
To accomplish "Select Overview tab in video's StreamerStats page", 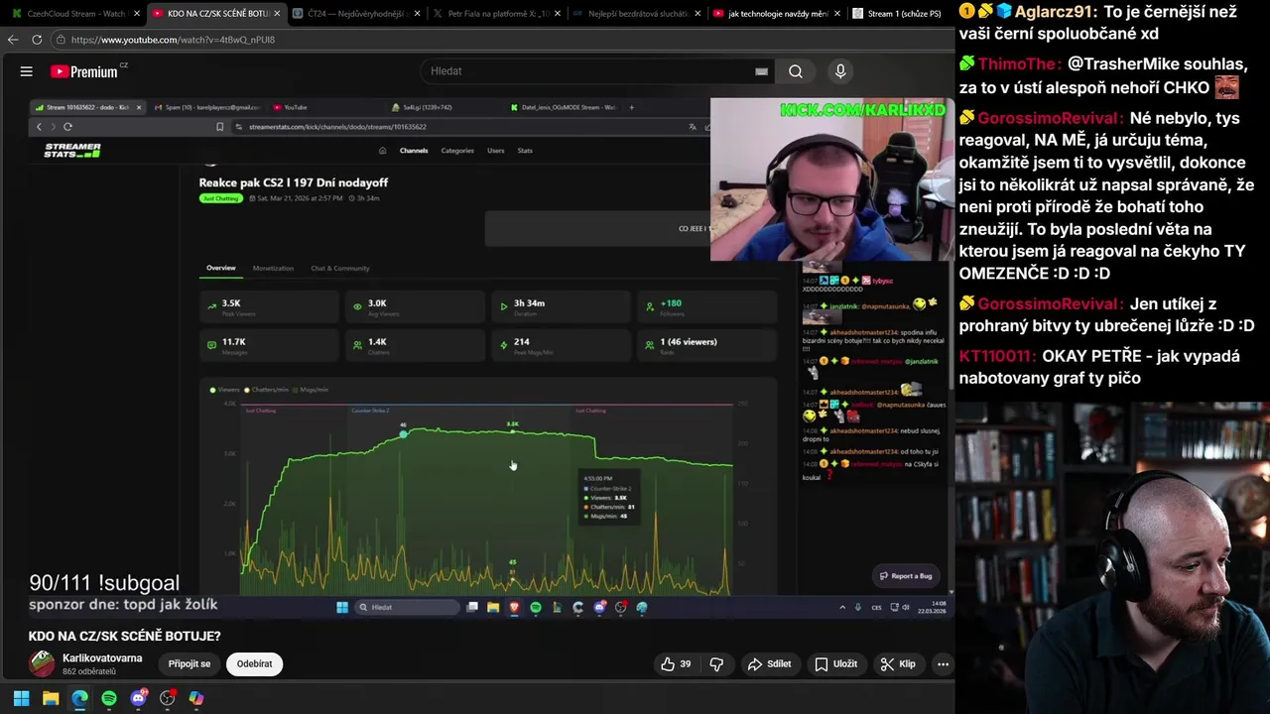I will coord(221,268).
